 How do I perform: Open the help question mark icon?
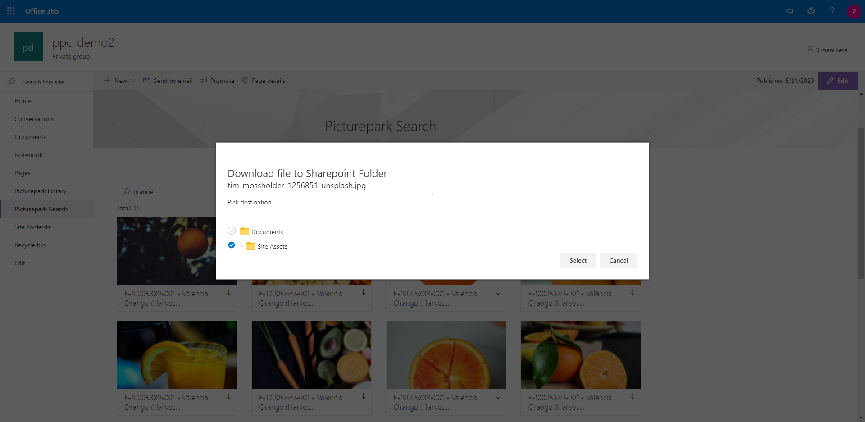pos(832,11)
